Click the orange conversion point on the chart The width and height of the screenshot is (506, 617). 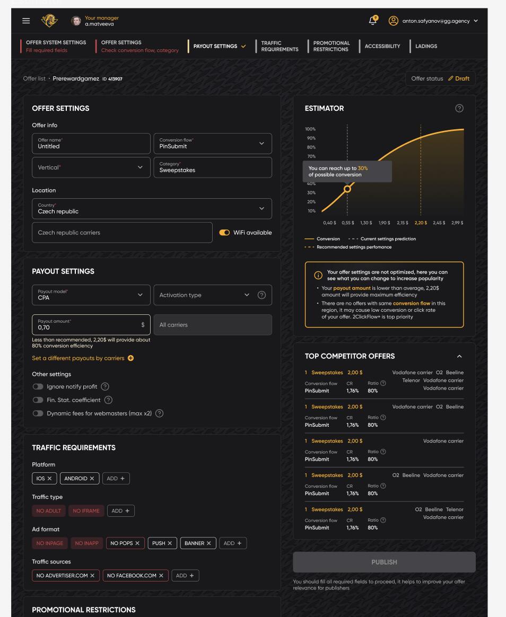pyautogui.click(x=347, y=189)
